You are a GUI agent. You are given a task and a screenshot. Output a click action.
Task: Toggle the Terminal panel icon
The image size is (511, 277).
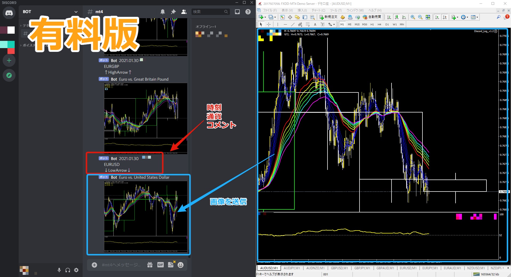tap(305, 17)
